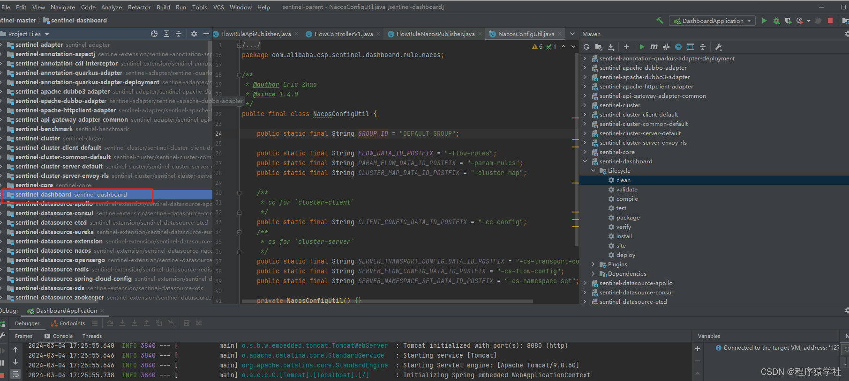Reload all Maven projects
The width and height of the screenshot is (849, 381).
(x=586, y=47)
